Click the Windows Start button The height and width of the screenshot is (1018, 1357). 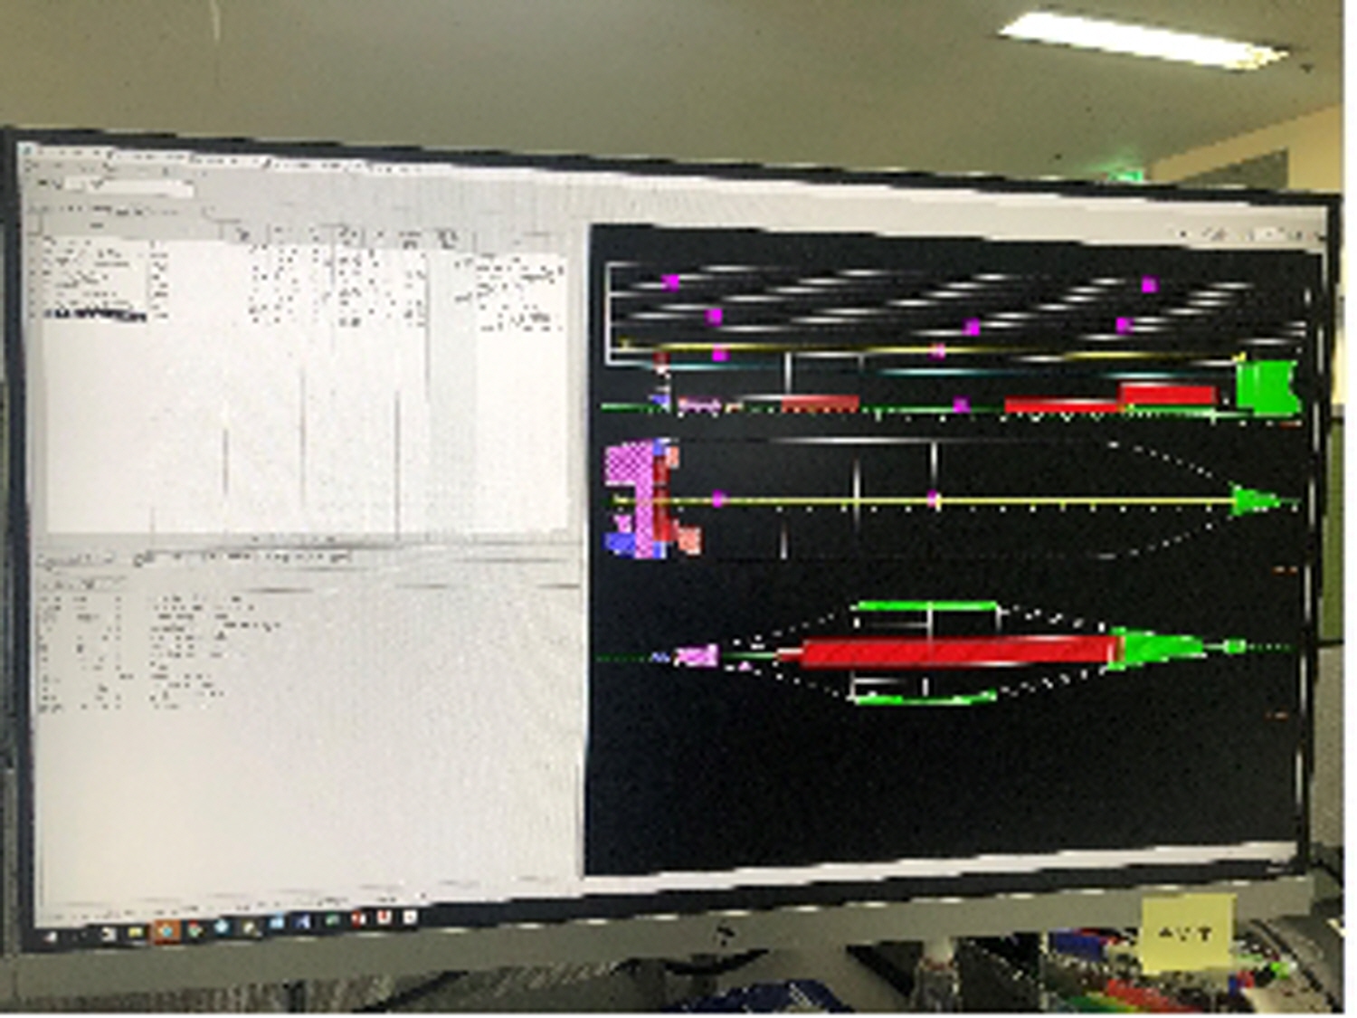point(52,937)
